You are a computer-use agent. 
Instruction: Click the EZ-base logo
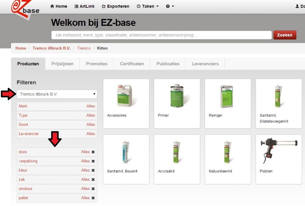[25, 8]
